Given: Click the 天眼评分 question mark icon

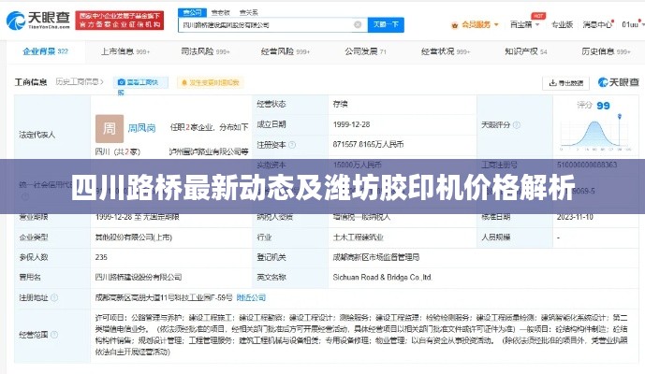Looking at the screenshot, I should click(x=517, y=123).
